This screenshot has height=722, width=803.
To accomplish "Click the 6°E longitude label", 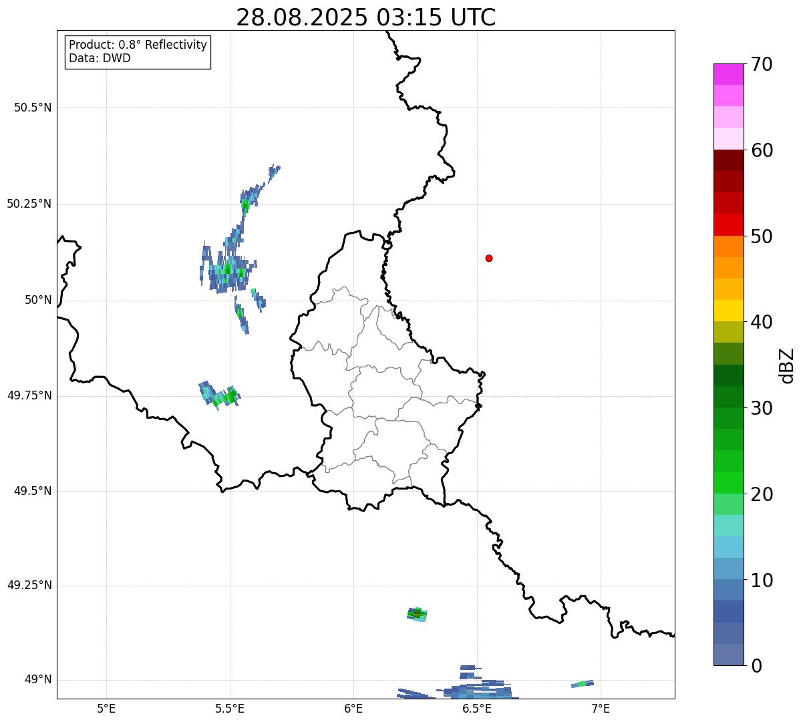I will [353, 708].
